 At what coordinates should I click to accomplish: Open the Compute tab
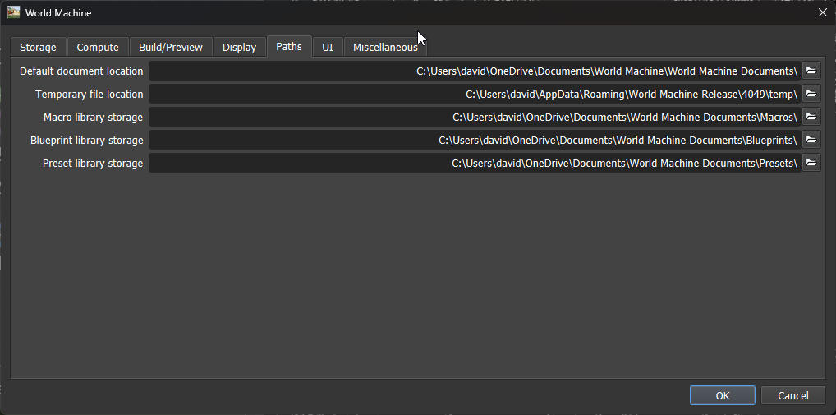coord(98,47)
